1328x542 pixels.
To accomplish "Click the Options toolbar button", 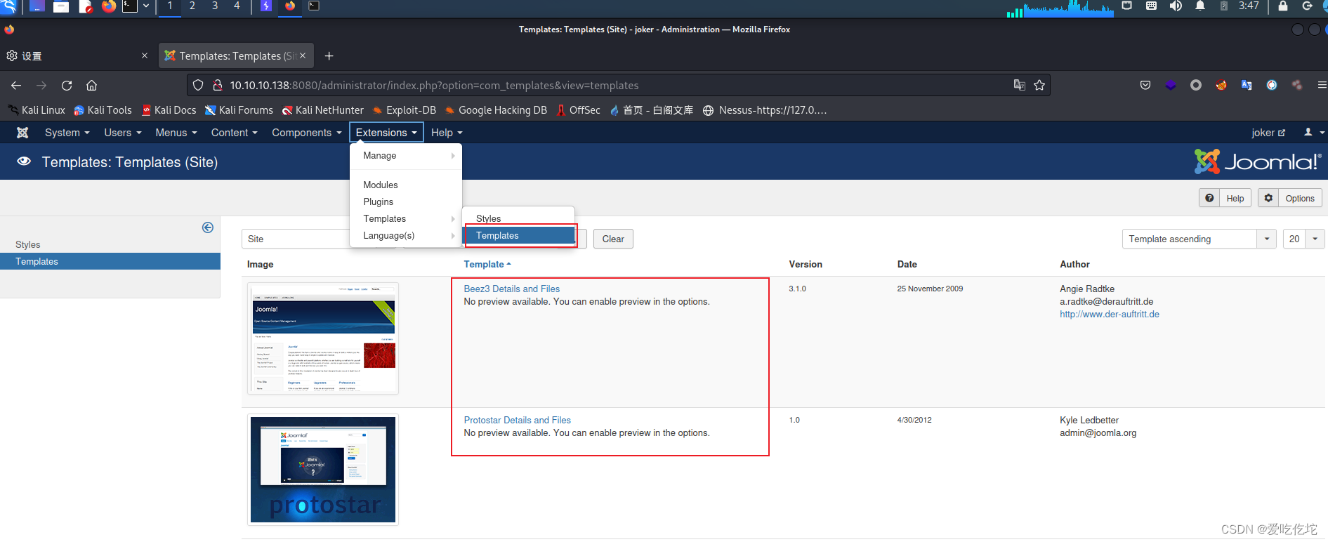I will pyautogui.click(x=1290, y=198).
